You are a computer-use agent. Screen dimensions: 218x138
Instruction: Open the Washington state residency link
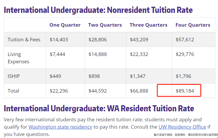pyautogui.click(x=60, y=127)
